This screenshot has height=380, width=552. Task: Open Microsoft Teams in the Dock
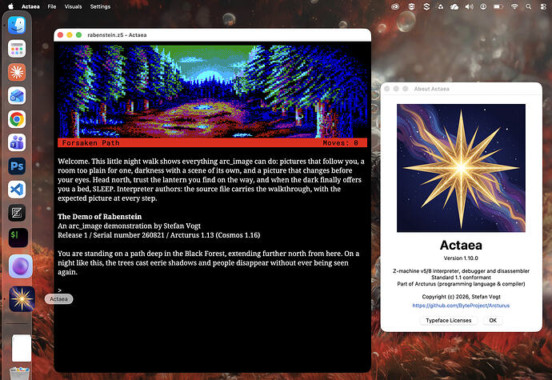tap(17, 142)
